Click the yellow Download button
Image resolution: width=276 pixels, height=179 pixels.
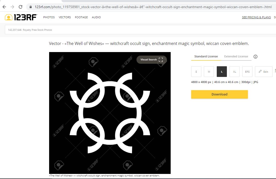[x=220, y=94]
